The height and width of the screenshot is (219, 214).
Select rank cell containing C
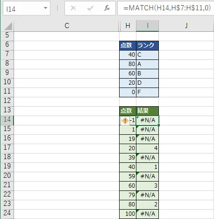[148, 55]
